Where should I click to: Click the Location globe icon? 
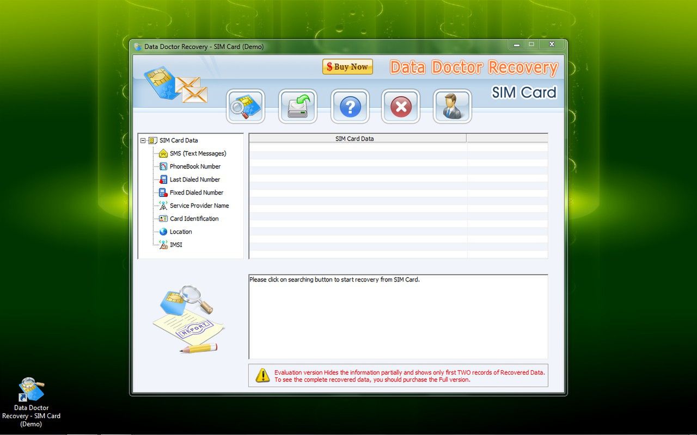pyautogui.click(x=163, y=232)
